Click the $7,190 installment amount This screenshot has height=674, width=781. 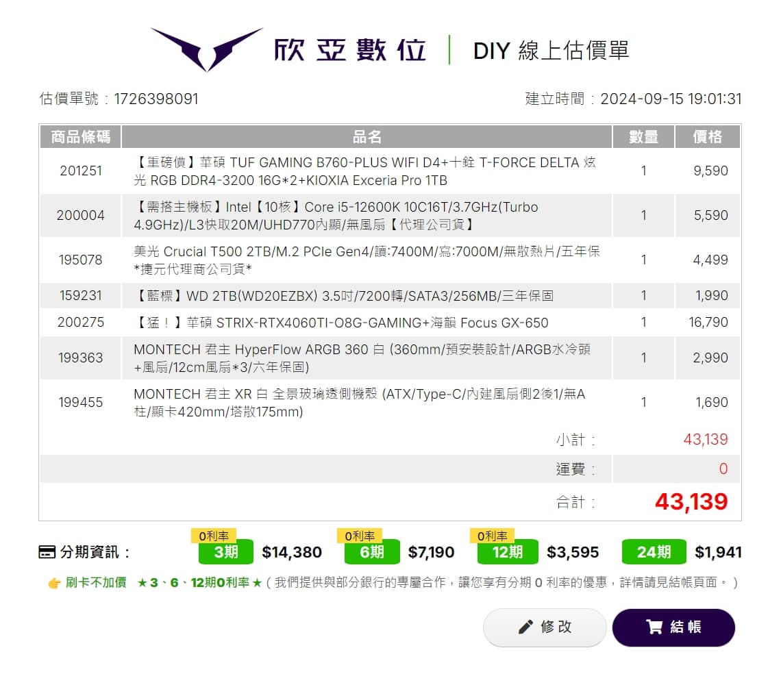[432, 552]
